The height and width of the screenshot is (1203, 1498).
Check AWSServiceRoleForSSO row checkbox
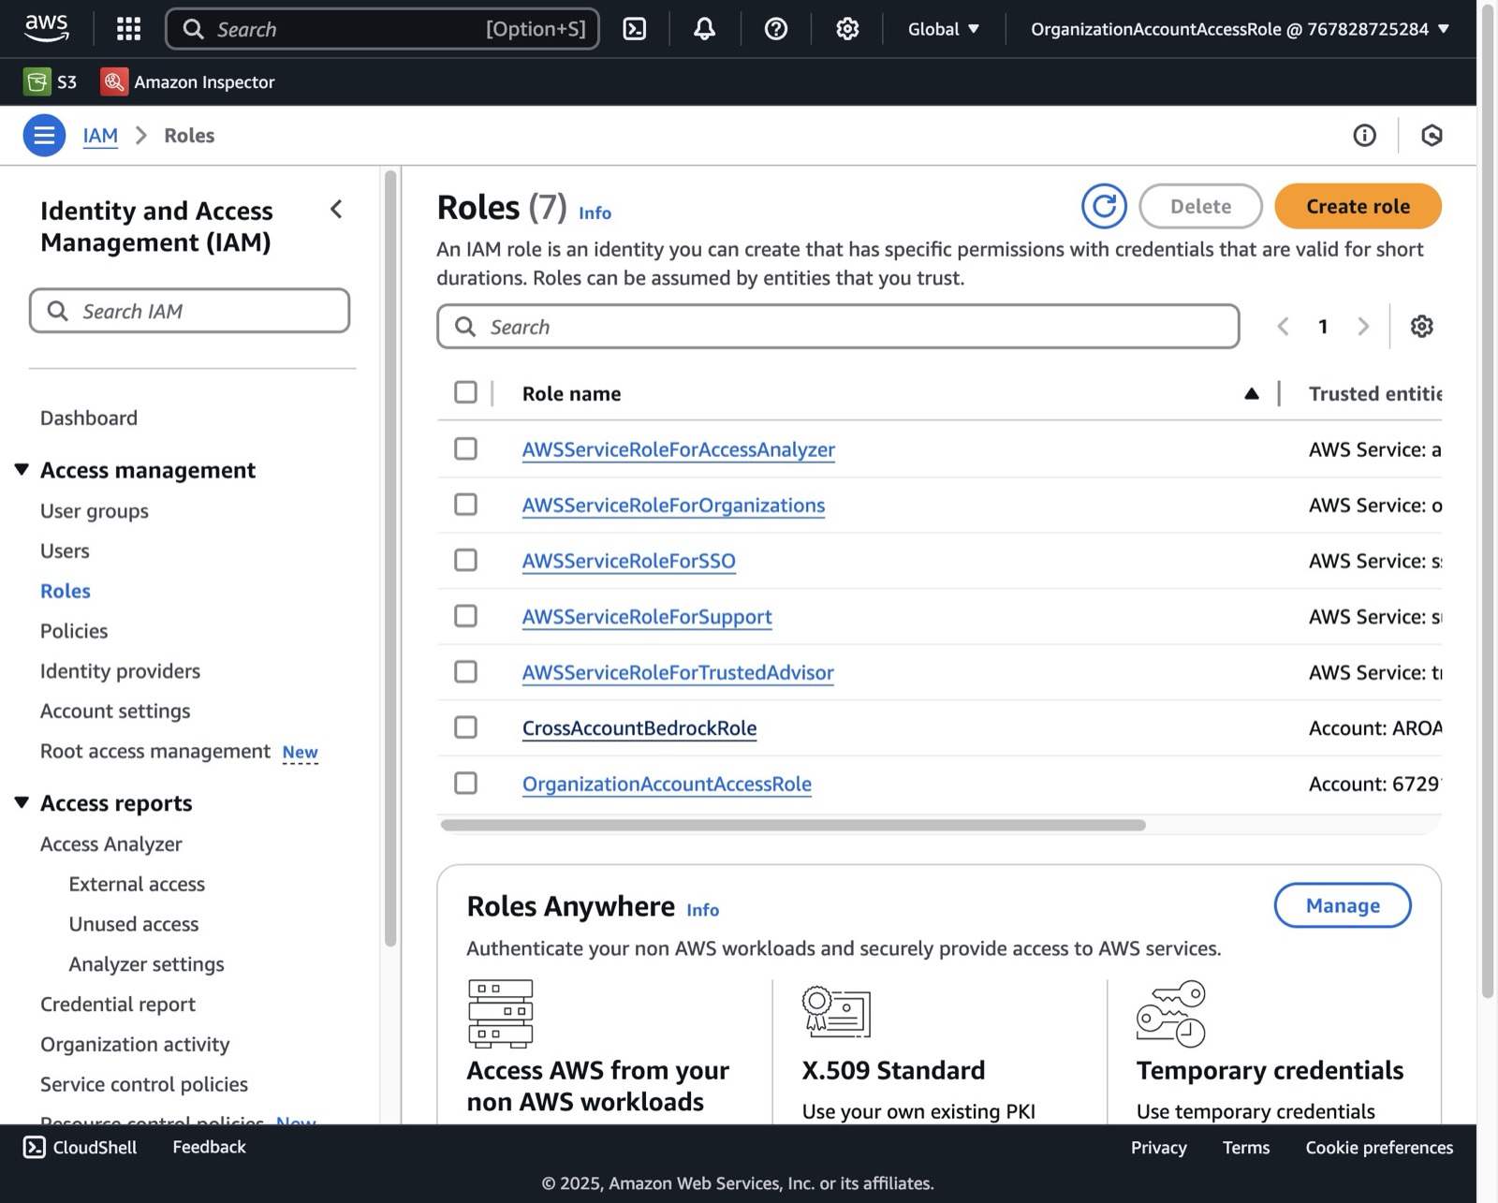point(465,560)
